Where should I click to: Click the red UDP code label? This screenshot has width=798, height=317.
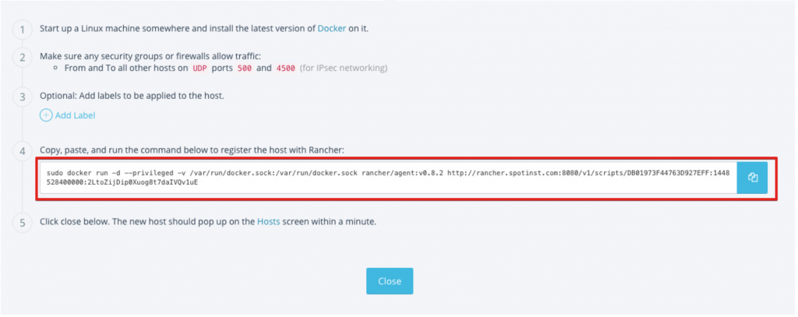[200, 69]
